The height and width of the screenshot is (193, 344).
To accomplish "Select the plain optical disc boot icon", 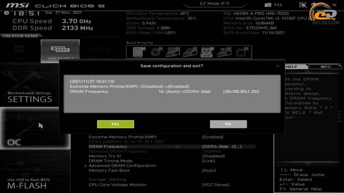I will [x=156, y=52].
